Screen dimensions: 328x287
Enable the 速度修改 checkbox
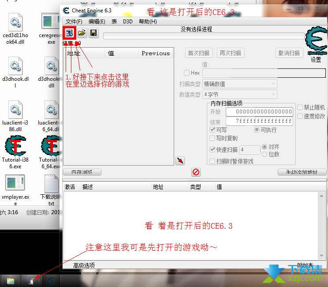click(300, 116)
